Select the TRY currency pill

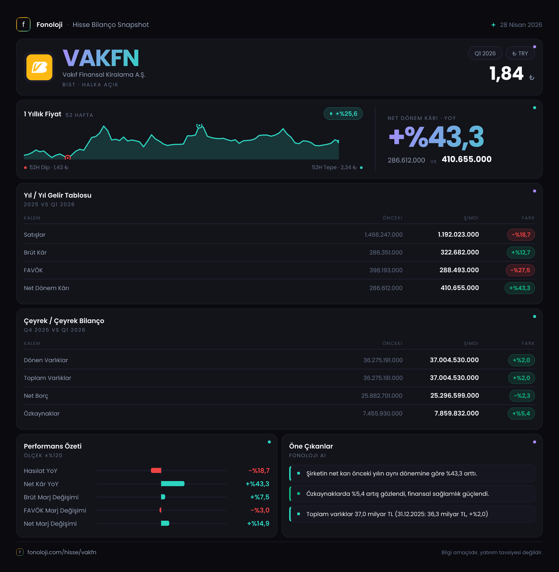[520, 53]
